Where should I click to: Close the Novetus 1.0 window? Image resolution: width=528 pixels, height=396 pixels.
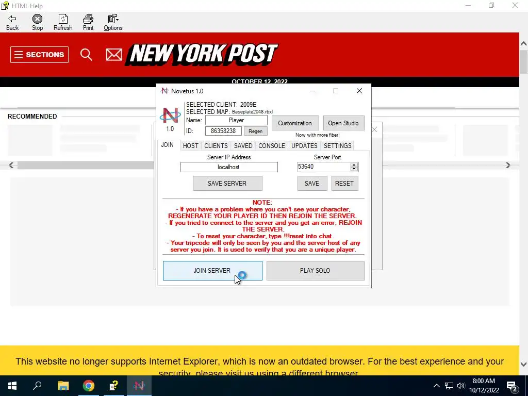tap(359, 91)
